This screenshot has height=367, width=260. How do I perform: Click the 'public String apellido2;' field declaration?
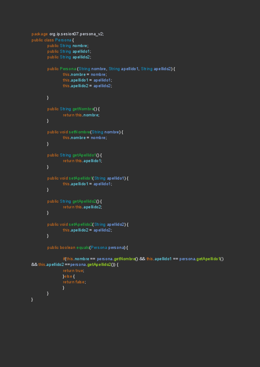(x=69, y=57)
